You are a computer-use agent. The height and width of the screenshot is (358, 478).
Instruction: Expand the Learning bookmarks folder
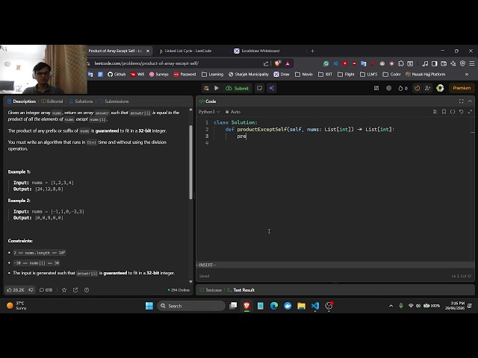coord(212,75)
